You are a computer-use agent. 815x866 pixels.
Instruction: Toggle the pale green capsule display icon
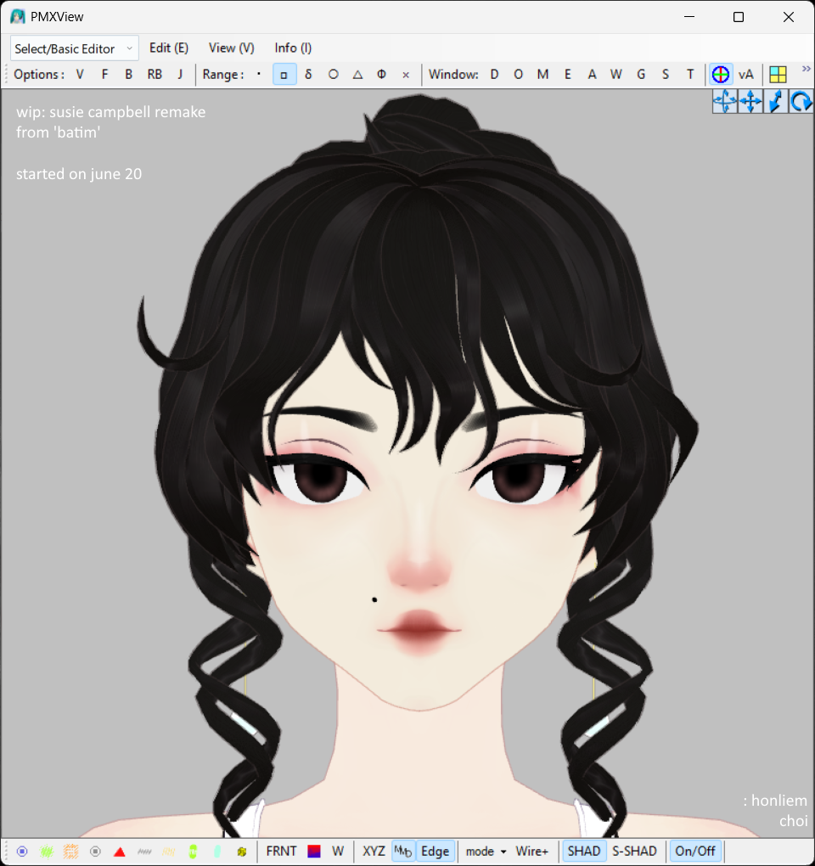[x=217, y=852]
